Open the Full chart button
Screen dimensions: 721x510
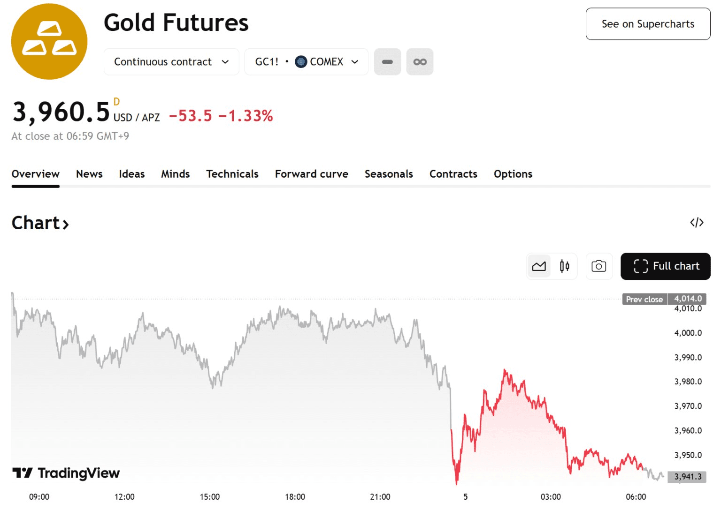(x=665, y=266)
